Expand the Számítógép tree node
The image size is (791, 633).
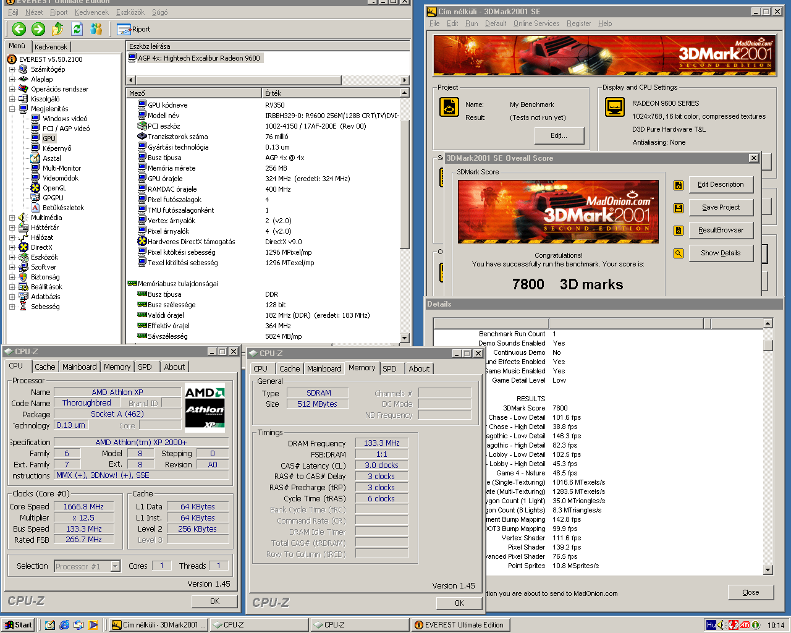pyautogui.click(x=12, y=69)
